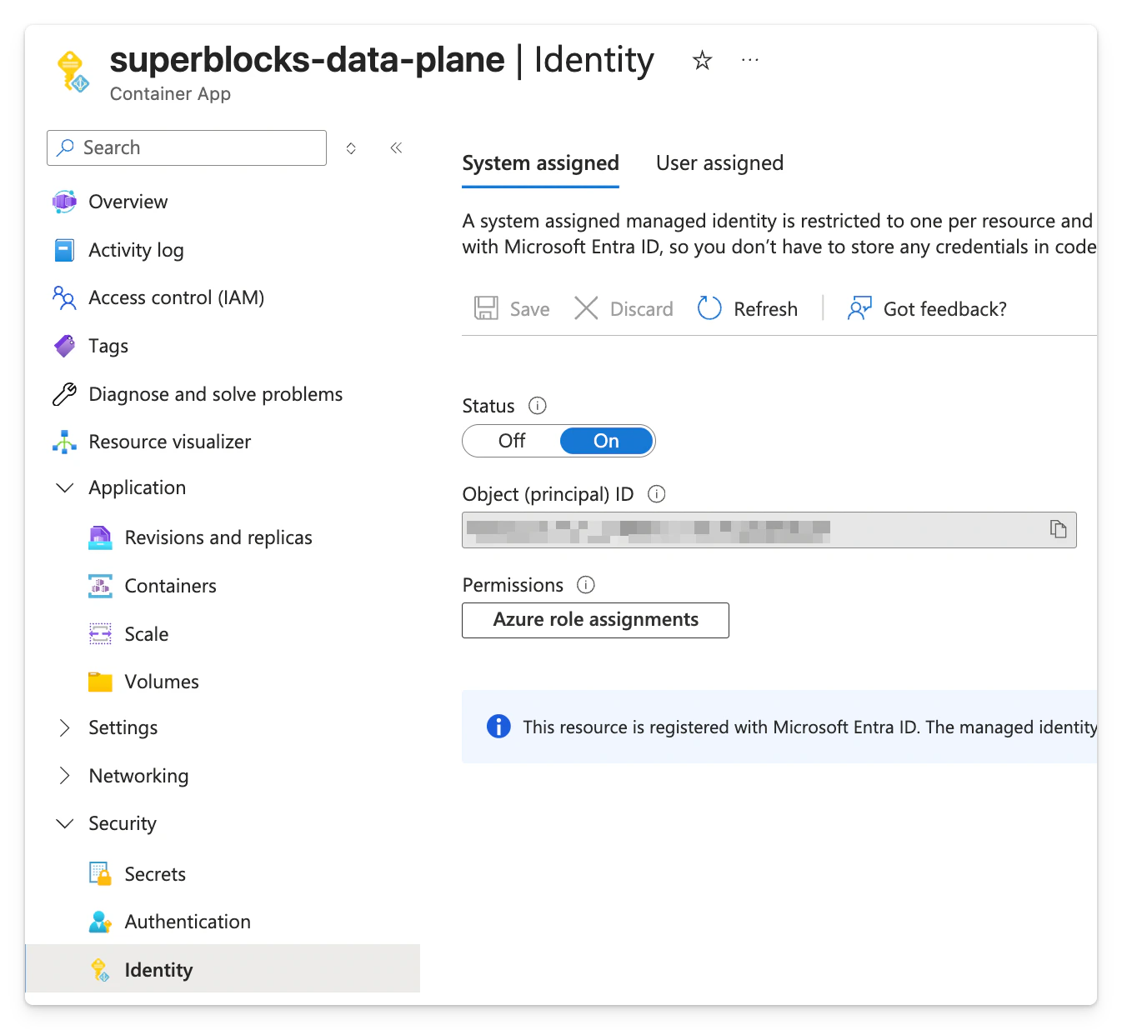
Task: Click the Identity key icon in sidebar
Action: tap(100, 970)
